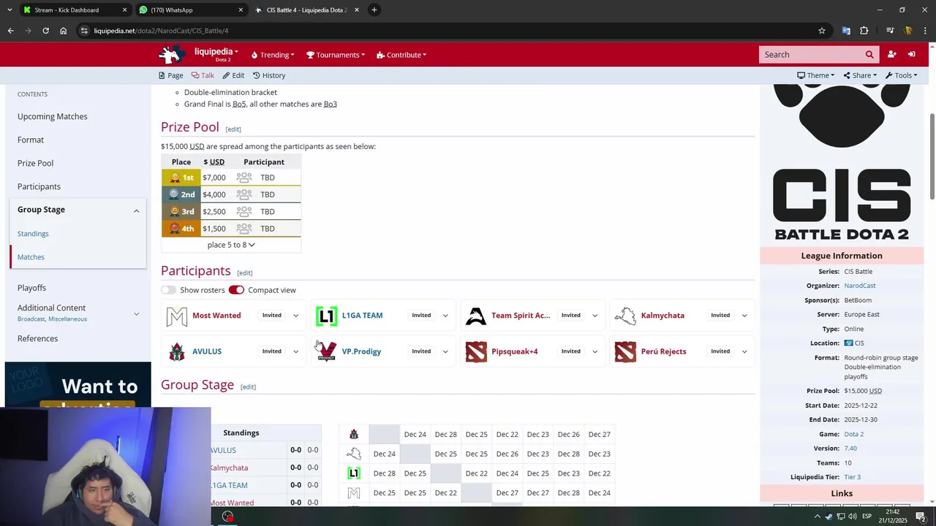The width and height of the screenshot is (936, 526).
Task: Click the L1GA TEAM logo in Participants
Action: point(326,316)
